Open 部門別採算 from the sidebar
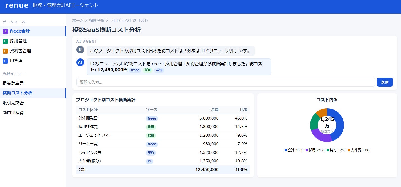The image size is (401, 187). click(x=13, y=113)
